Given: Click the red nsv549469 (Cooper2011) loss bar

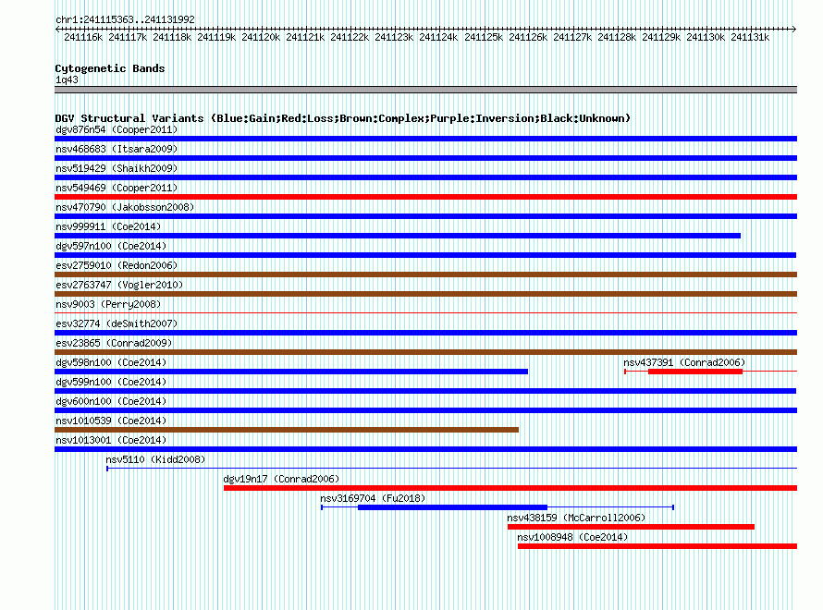Looking at the screenshot, I should (x=425, y=197).
